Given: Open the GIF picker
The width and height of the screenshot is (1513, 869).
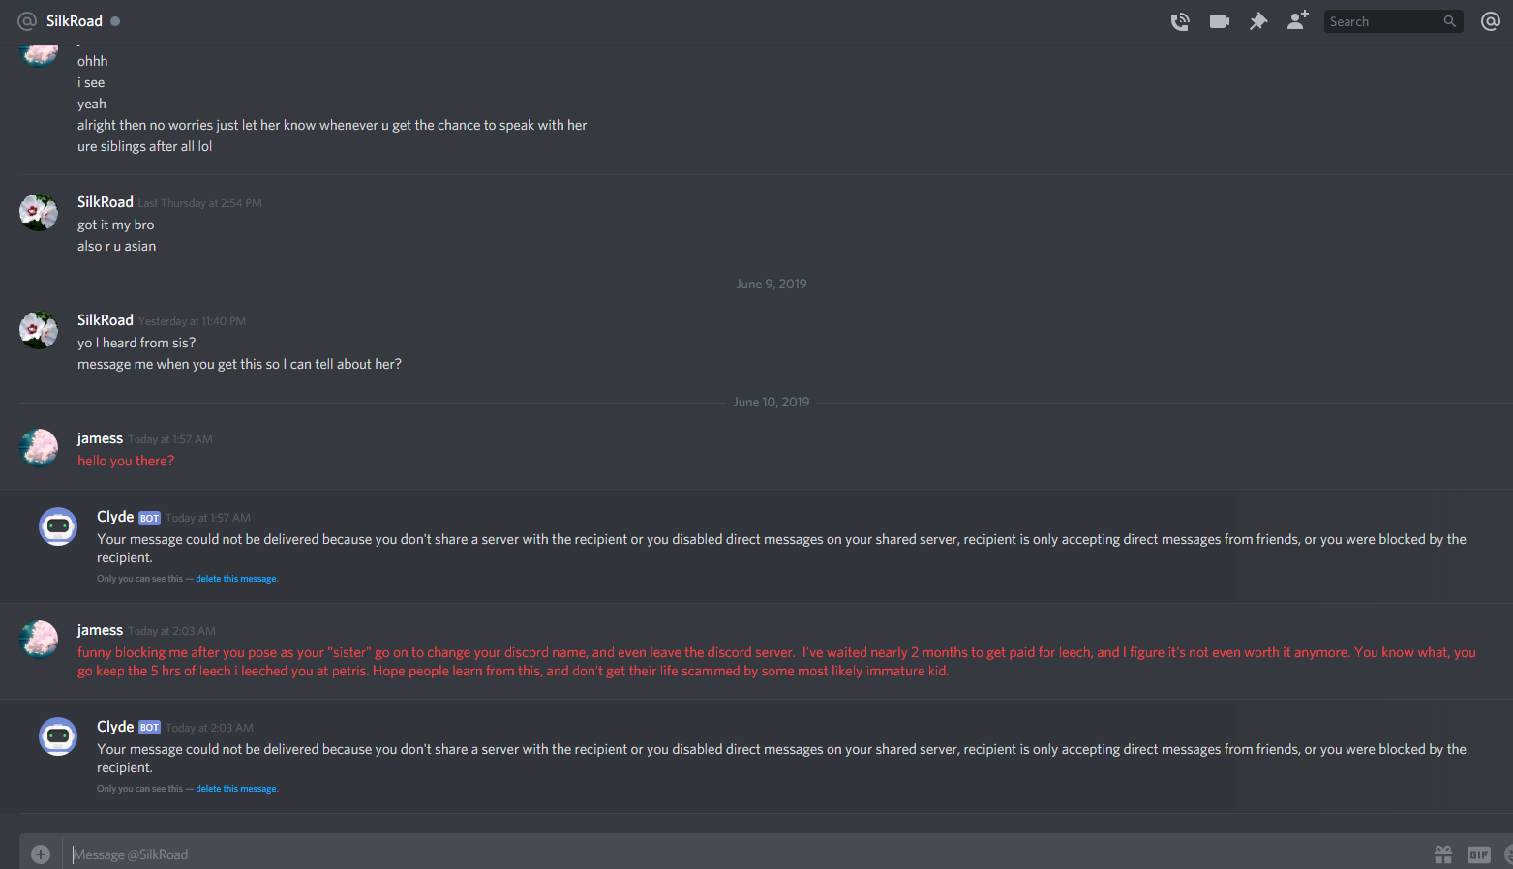Looking at the screenshot, I should tap(1478, 854).
